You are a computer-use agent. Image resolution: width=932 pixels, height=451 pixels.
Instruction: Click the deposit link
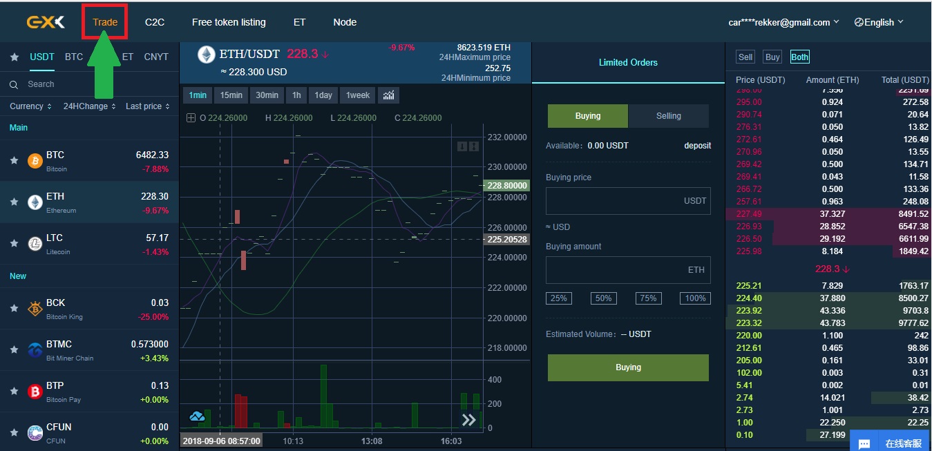[x=698, y=146]
